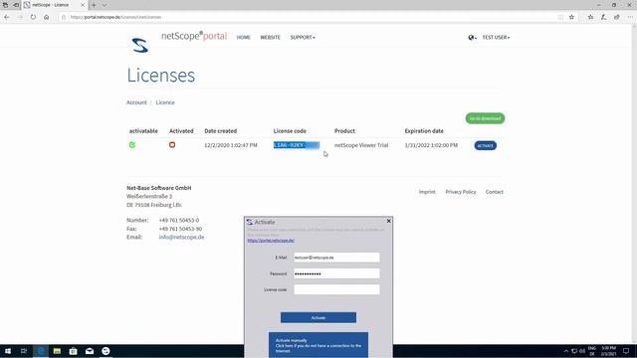
Task: Add page to favorites with star icon
Action: point(571,17)
